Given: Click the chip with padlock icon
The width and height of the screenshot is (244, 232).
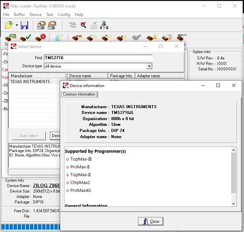Looking at the screenshot, I should [152, 38].
